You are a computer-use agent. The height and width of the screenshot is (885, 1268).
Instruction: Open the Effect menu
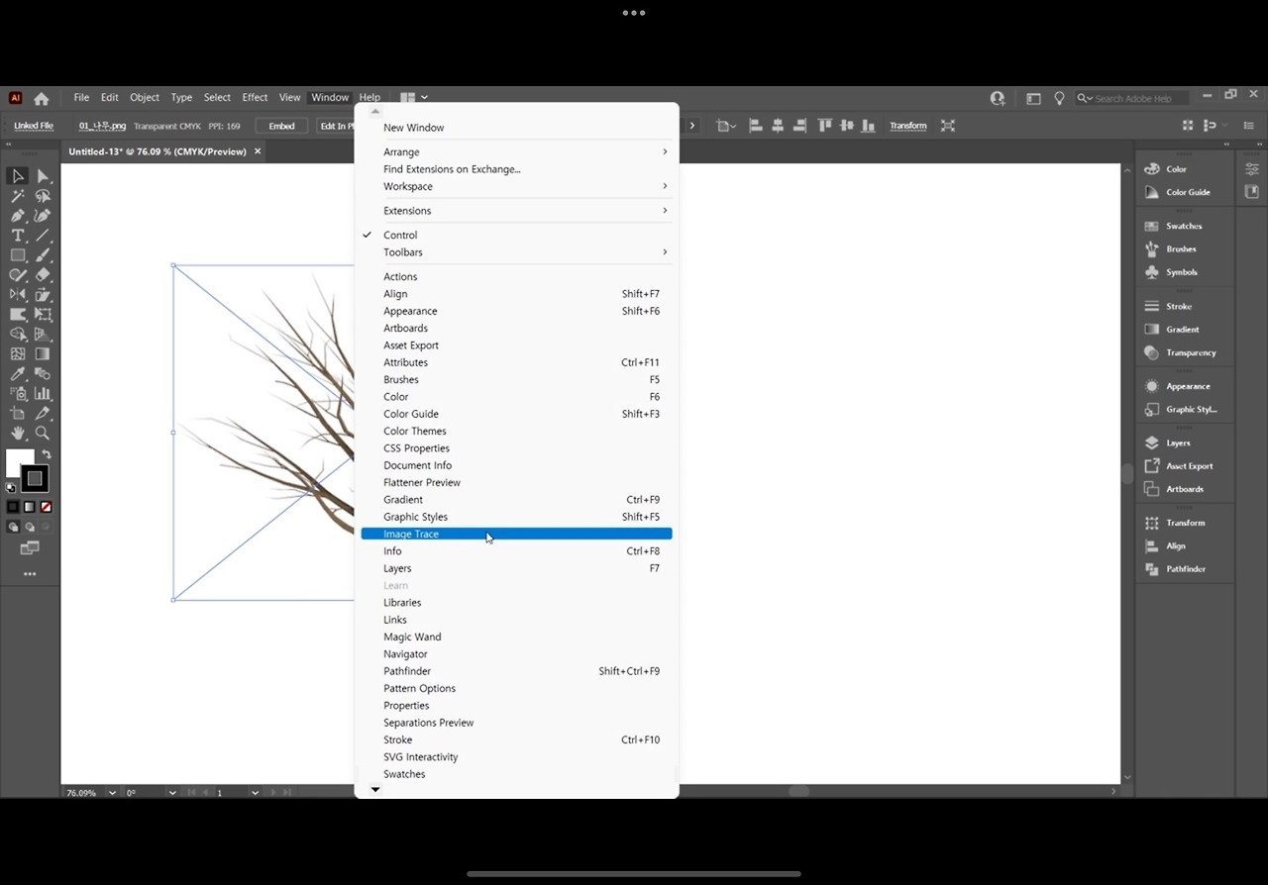coord(255,98)
